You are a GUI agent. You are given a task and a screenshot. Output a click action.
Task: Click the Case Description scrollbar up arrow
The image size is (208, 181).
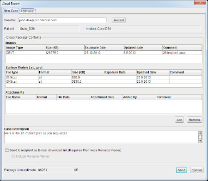(x=200, y=133)
